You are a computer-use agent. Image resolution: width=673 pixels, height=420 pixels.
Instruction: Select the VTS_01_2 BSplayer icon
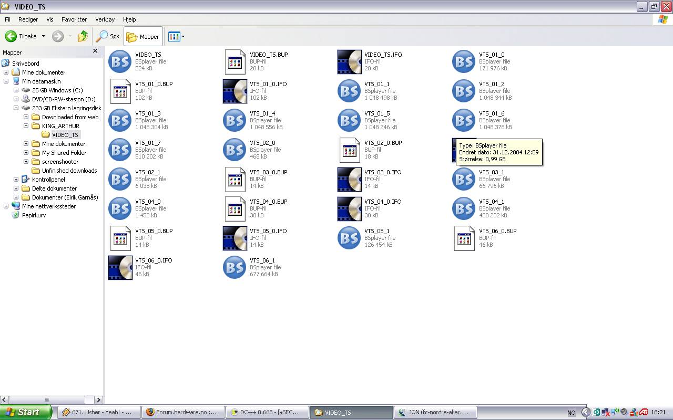coord(464,91)
